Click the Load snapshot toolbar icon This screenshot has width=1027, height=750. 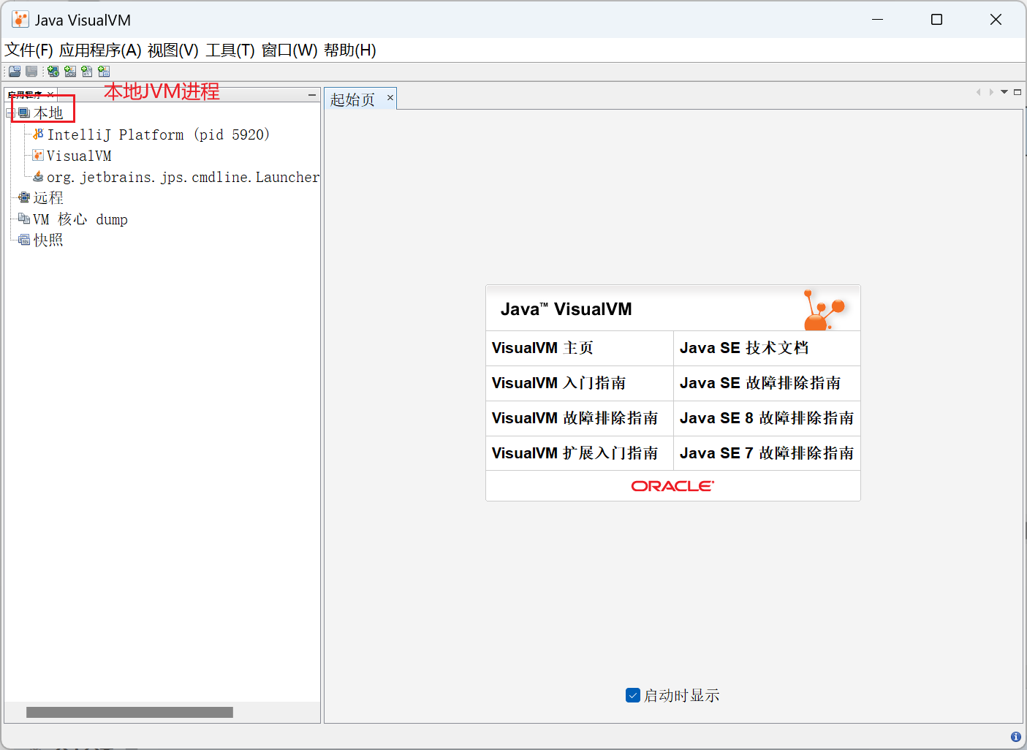coord(15,71)
